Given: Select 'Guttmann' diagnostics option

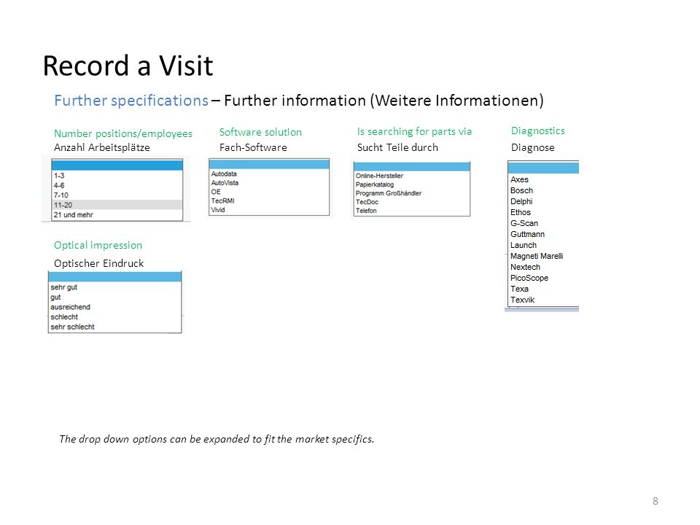Looking at the screenshot, I should tap(544, 234).
